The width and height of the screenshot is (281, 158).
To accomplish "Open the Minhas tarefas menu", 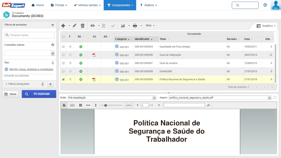I will point(87,5).
